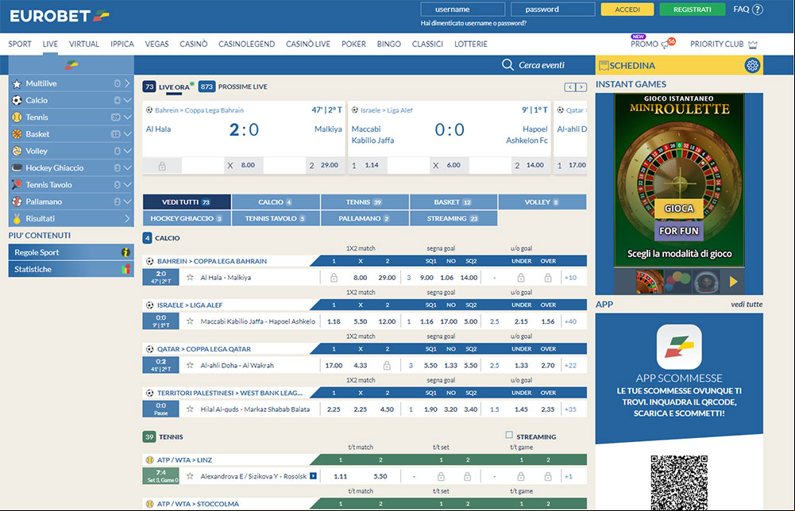Image resolution: width=795 pixels, height=511 pixels.
Task: Click the Volley ball icon in sidebar
Action: (x=17, y=151)
